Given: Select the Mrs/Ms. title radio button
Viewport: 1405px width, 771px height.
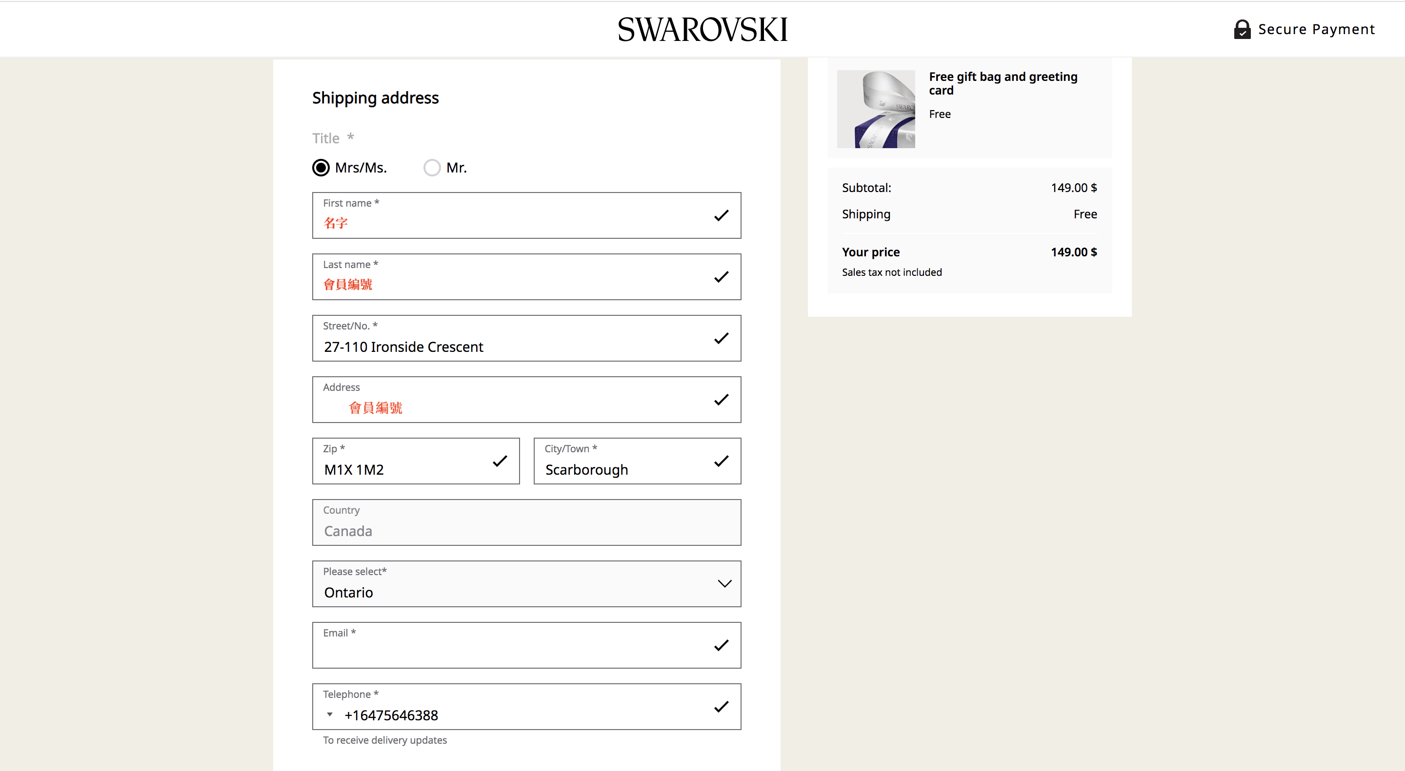Looking at the screenshot, I should (x=321, y=168).
